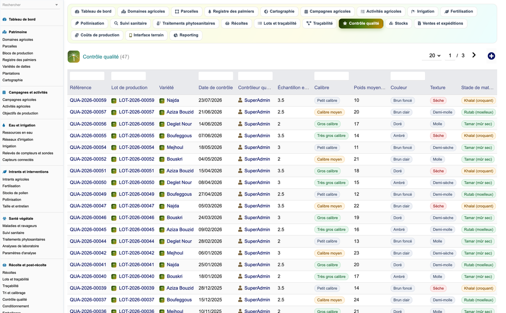Open record QUA-2026-00049
This screenshot has width=506, height=313.
pos(88,194)
